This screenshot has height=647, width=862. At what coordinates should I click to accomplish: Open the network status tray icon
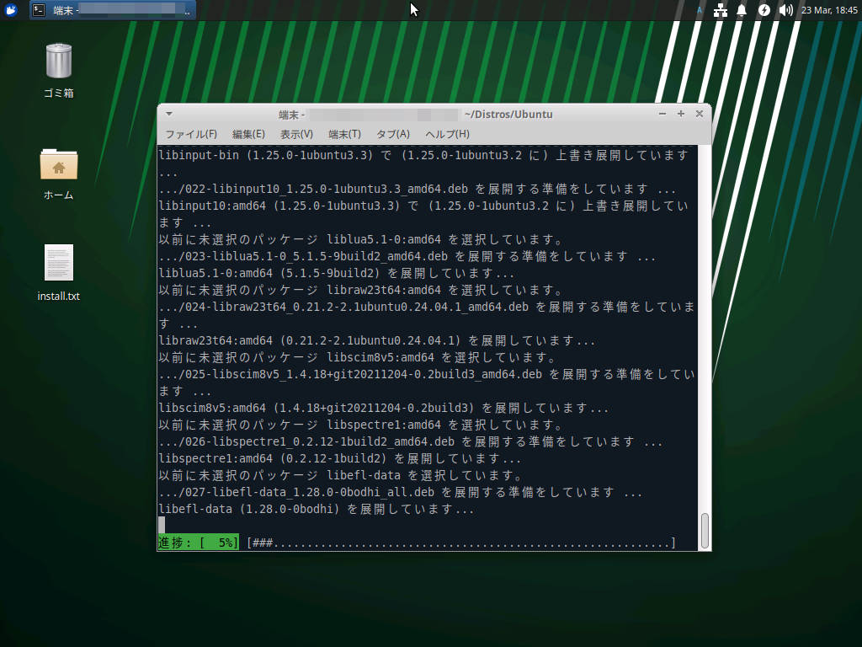coord(720,10)
